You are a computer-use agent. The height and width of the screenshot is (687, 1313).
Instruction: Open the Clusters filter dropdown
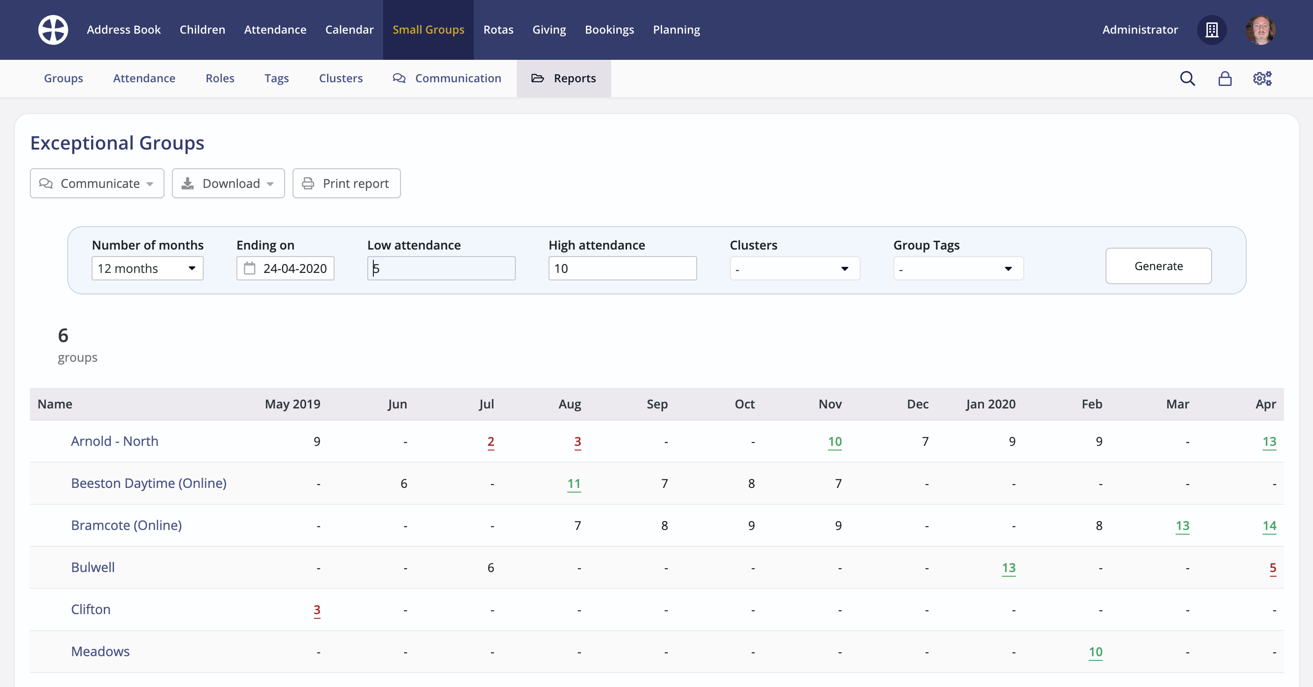coord(794,268)
